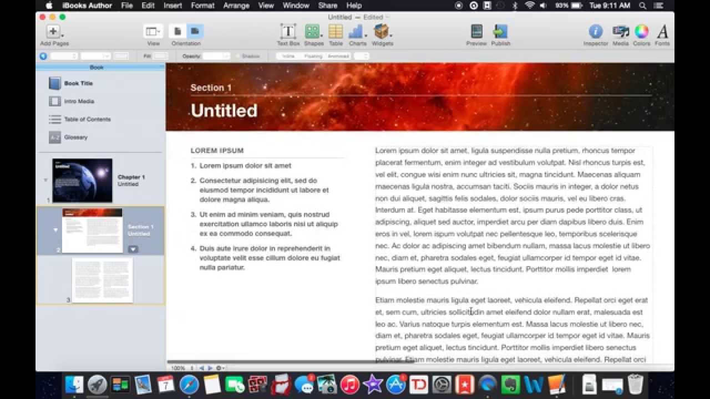Image resolution: width=710 pixels, height=399 pixels.
Task: Open the Help menu
Action: point(354,6)
